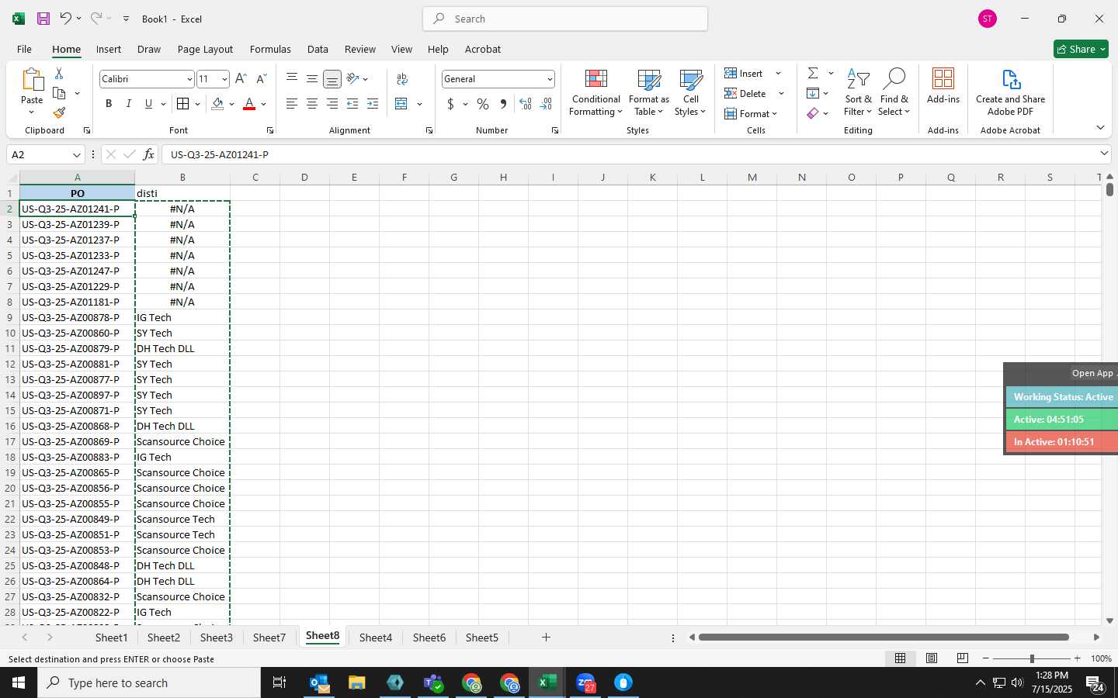
Task: Add a new sheet with plus button
Action: coord(546,638)
